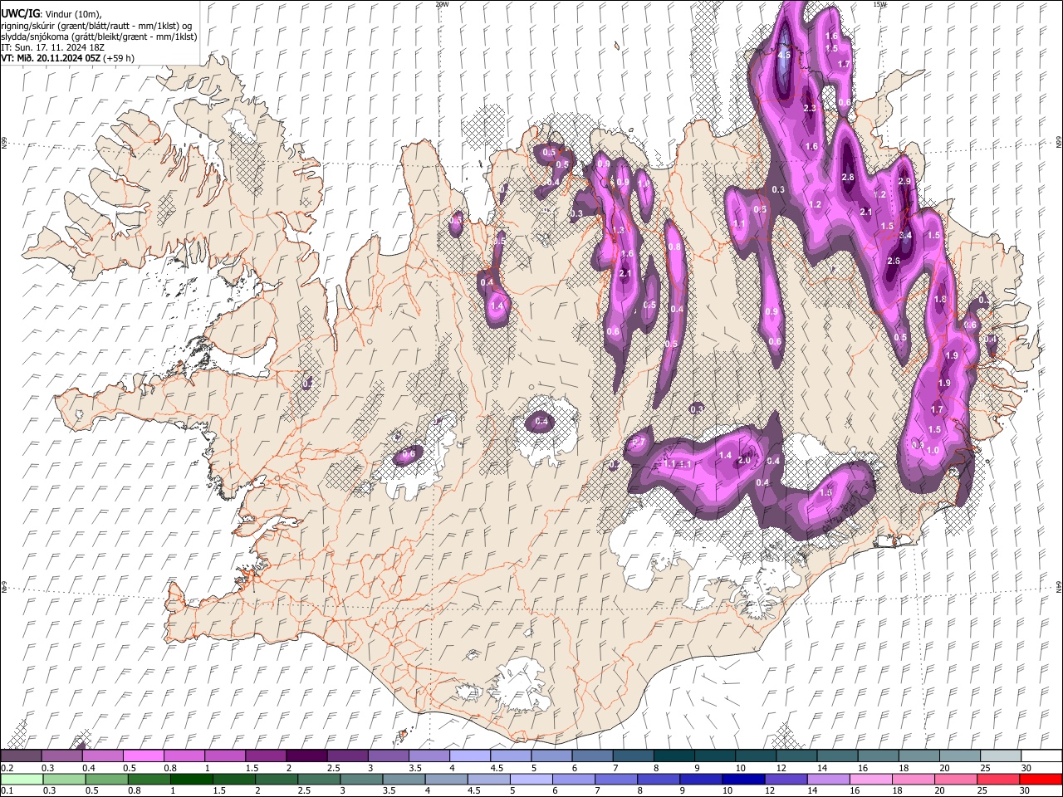
Task: Click the 4.5 snowfall value in the north
Action: click(x=784, y=55)
